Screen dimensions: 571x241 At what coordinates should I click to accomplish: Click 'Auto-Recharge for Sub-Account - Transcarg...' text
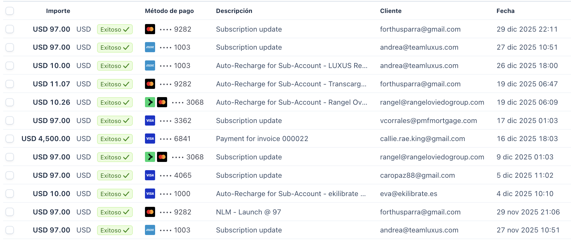[291, 84]
